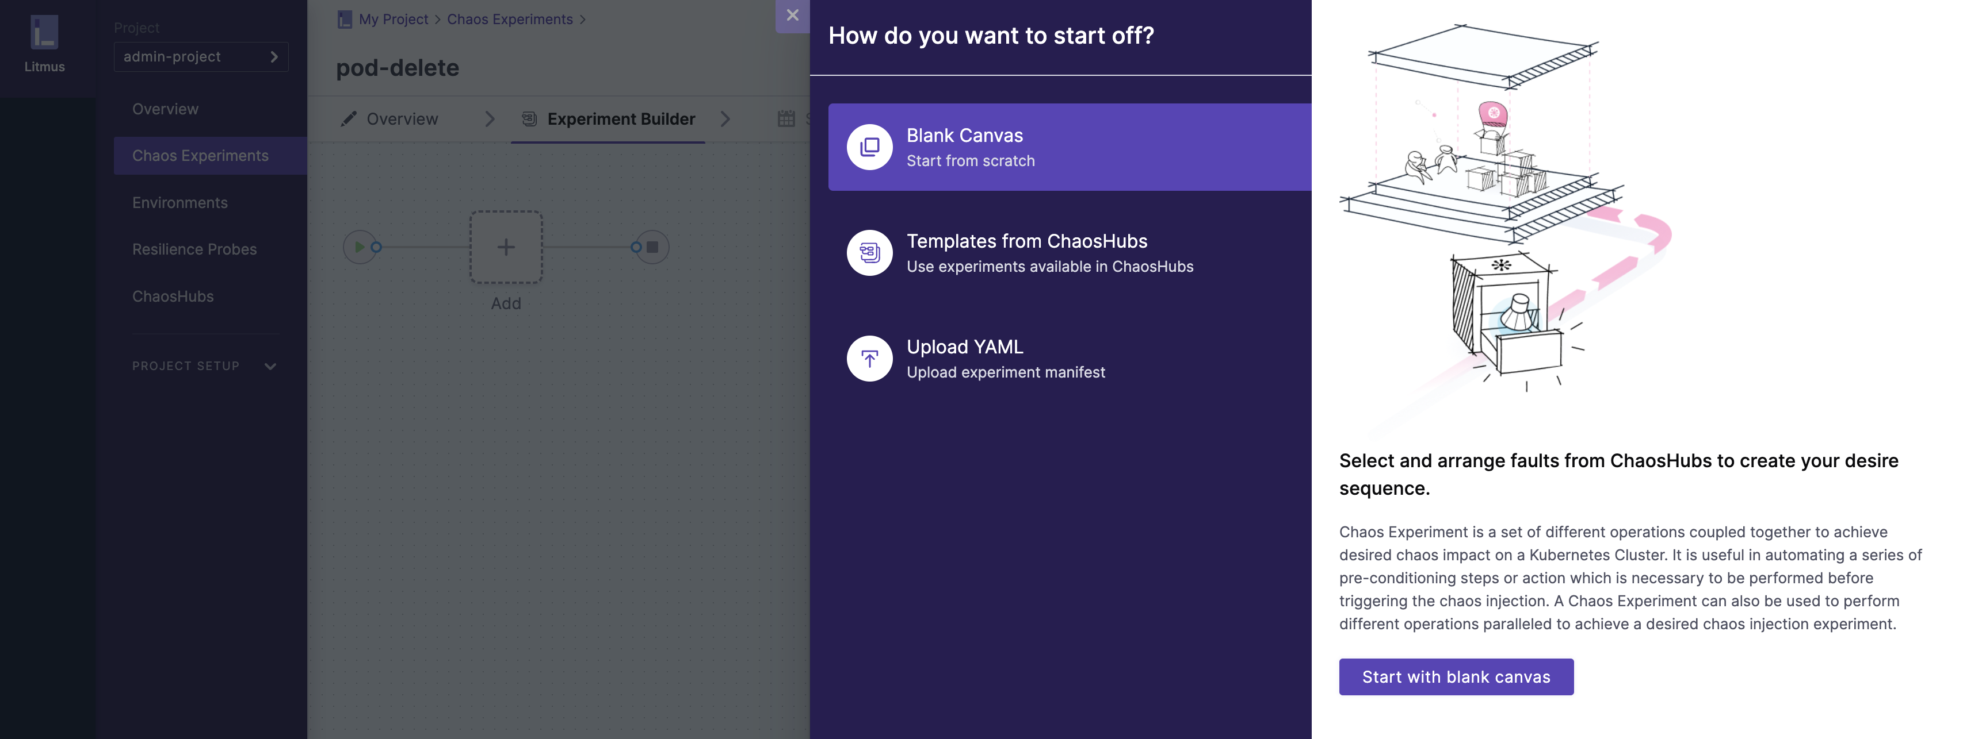
Task: Expand the PROJECT SETUP section
Action: [x=270, y=366]
